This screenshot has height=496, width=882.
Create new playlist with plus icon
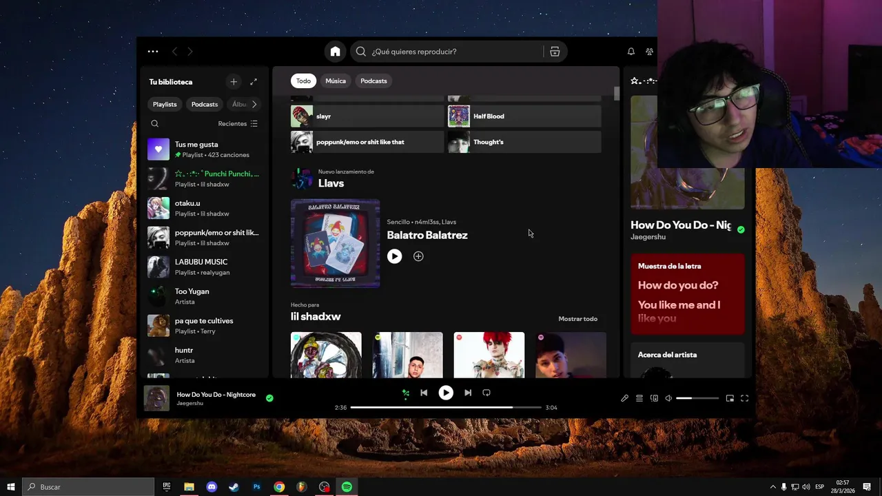(x=234, y=82)
